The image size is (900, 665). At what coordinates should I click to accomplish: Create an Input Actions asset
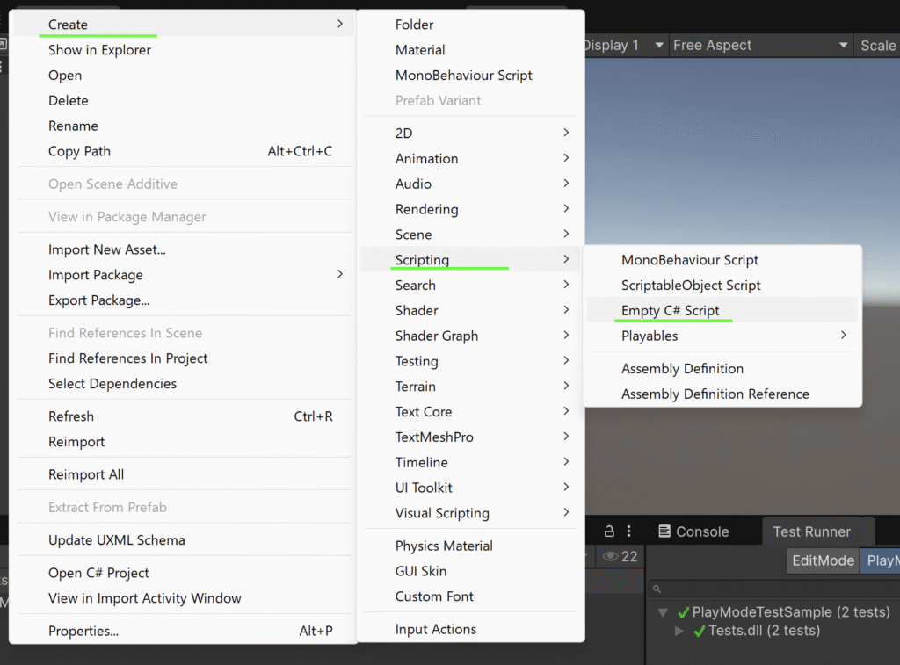click(x=471, y=629)
